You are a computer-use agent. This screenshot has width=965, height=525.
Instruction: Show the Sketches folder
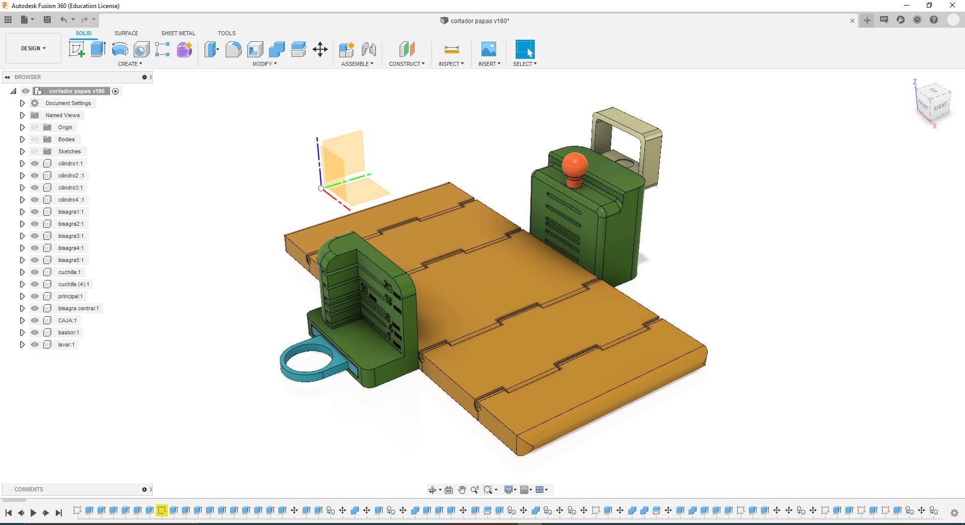[35, 151]
